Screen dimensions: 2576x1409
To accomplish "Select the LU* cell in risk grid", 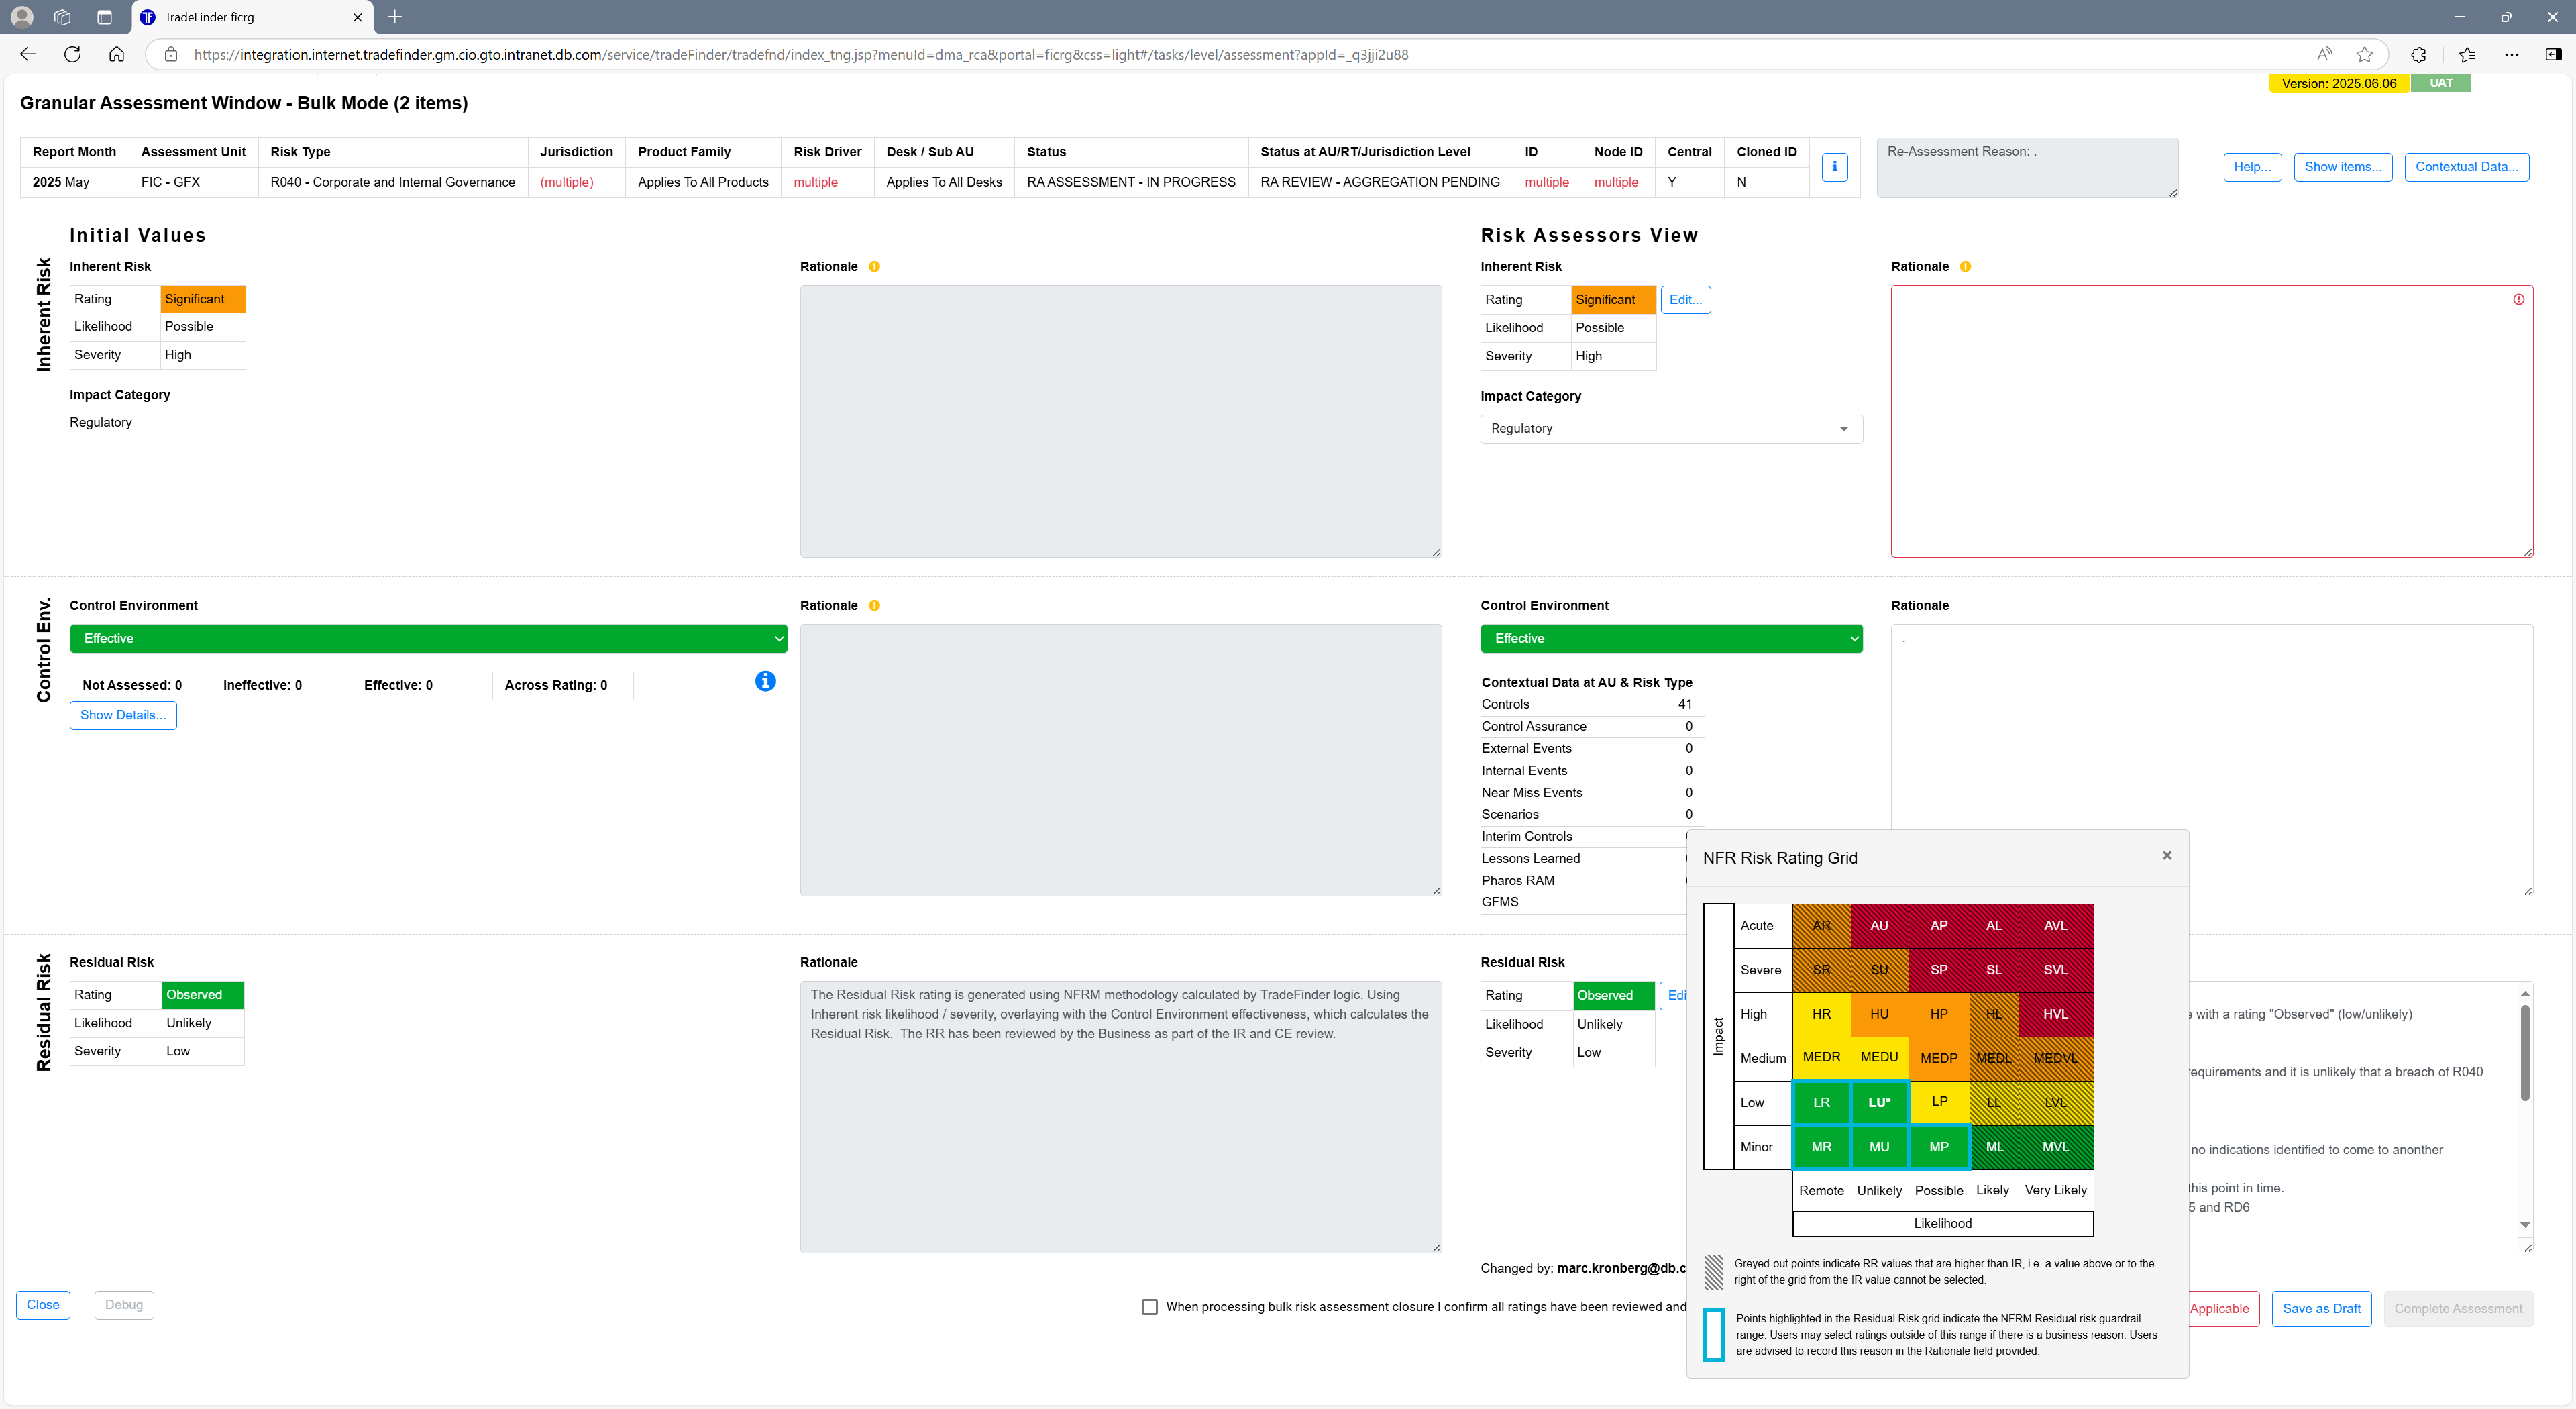I will pos(1879,1102).
